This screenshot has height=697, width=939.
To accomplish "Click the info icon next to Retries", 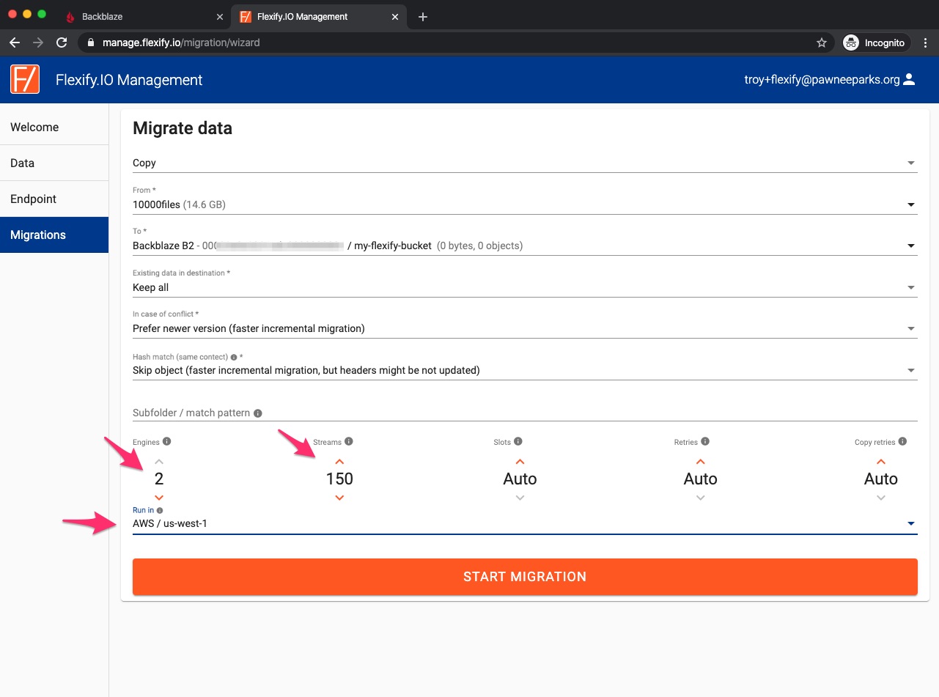I will click(705, 441).
